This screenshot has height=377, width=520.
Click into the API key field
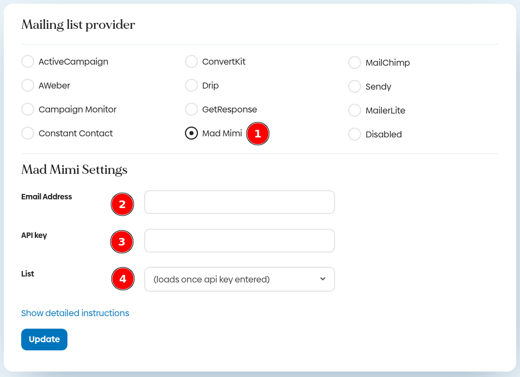click(x=239, y=241)
